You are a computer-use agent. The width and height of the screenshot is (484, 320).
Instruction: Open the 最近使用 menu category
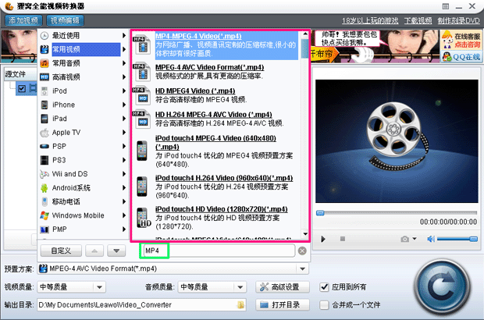pos(84,35)
